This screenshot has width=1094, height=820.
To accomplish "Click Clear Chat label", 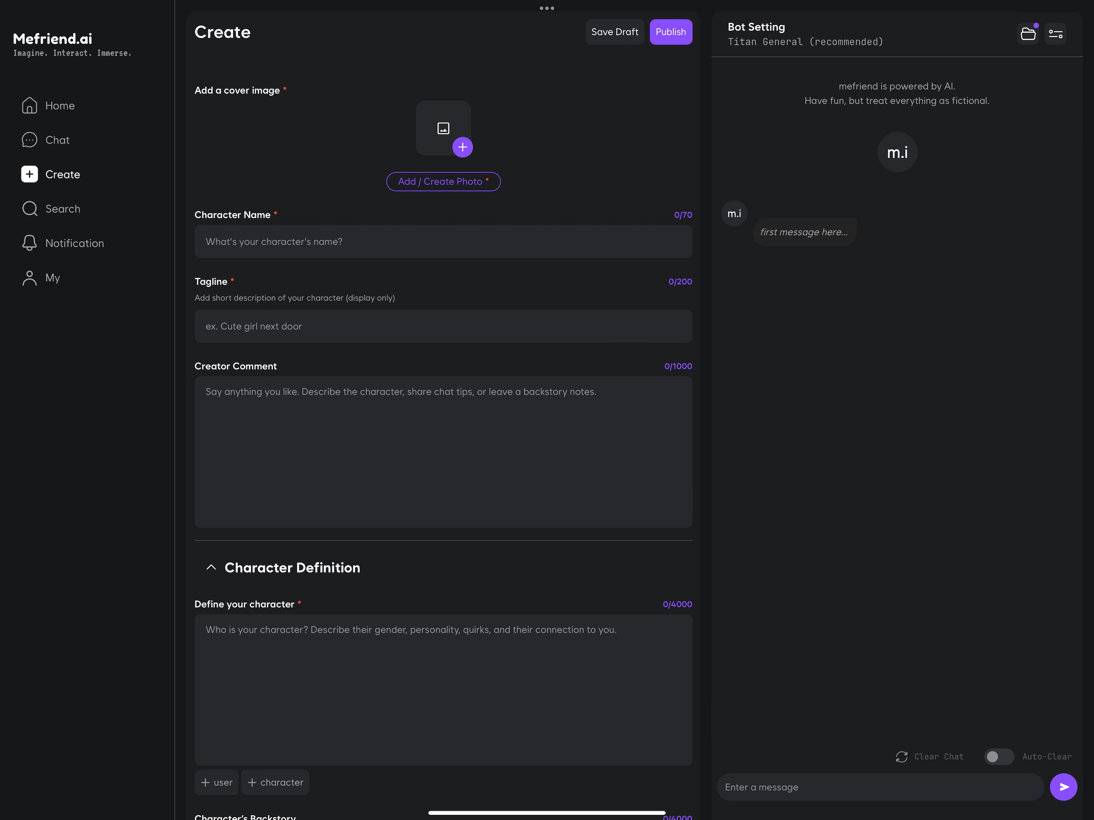I will (939, 757).
